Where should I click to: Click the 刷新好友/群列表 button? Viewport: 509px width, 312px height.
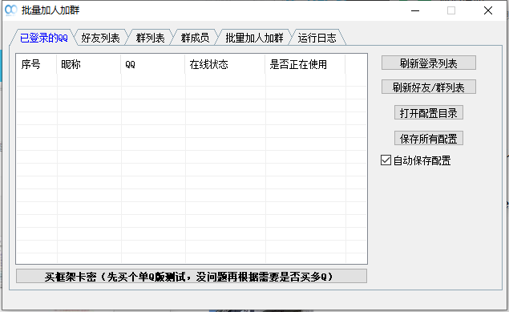coord(429,87)
